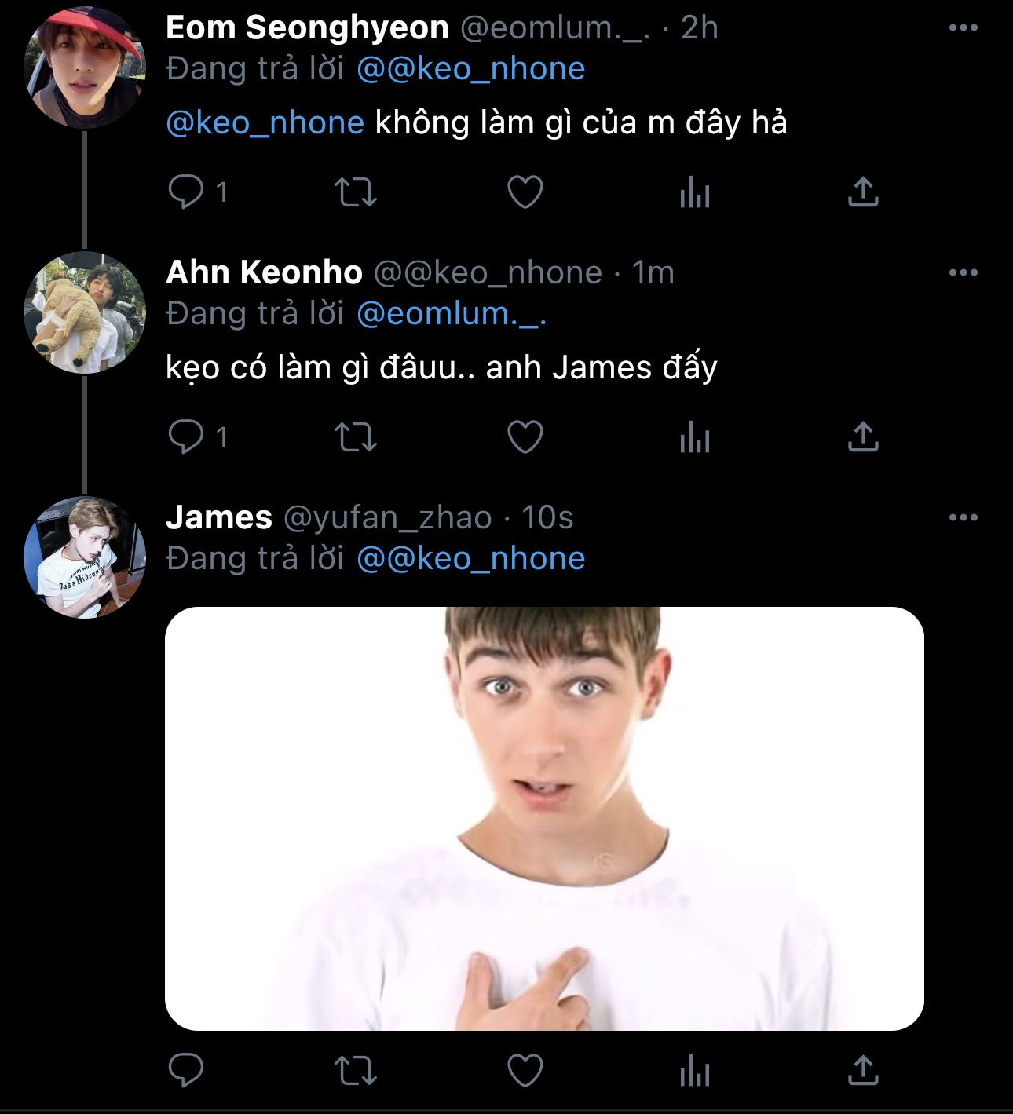Share Ahn Keonho's tweet
Screen dimensions: 1013x1114
[x=862, y=436]
